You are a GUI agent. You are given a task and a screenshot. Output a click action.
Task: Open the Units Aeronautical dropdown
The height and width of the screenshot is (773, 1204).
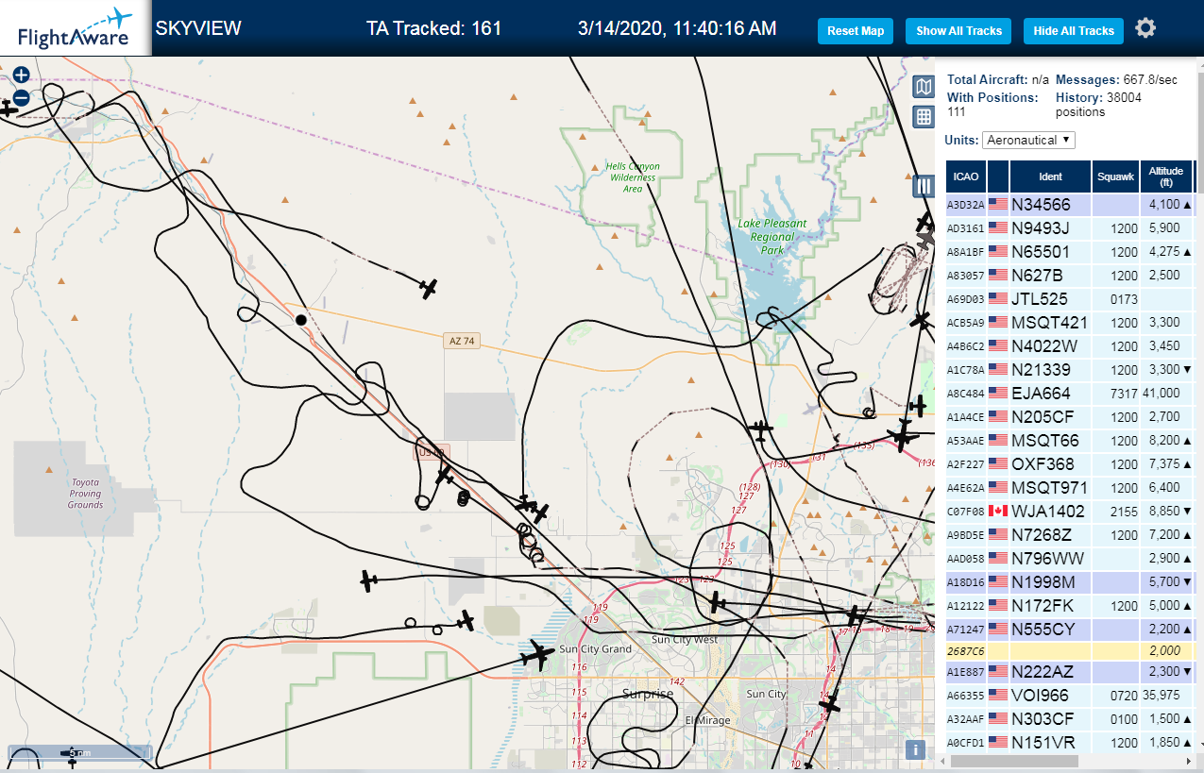(1028, 140)
